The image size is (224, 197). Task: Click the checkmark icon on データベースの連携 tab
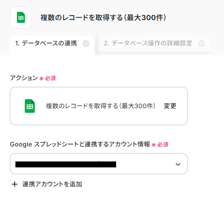pyautogui.click(x=86, y=43)
